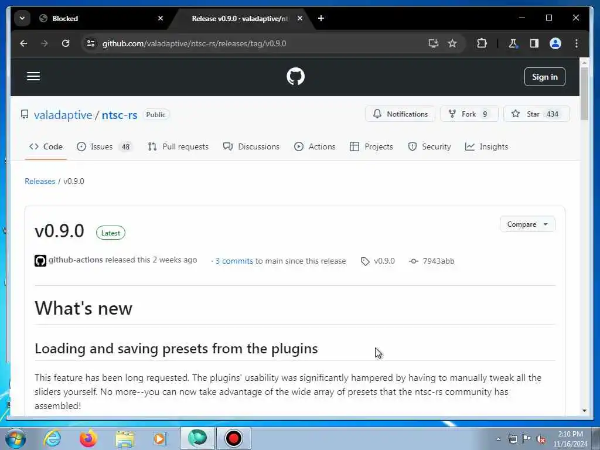Screen dimensions: 600x450
Task: Open the Projects tab
Action: click(x=371, y=146)
